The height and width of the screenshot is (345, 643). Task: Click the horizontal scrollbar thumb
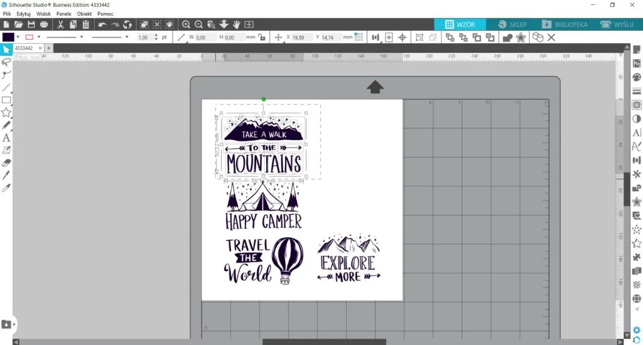coord(324,342)
